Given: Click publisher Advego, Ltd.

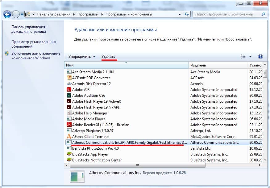Looking at the screenshot, I should pos(201,131).
